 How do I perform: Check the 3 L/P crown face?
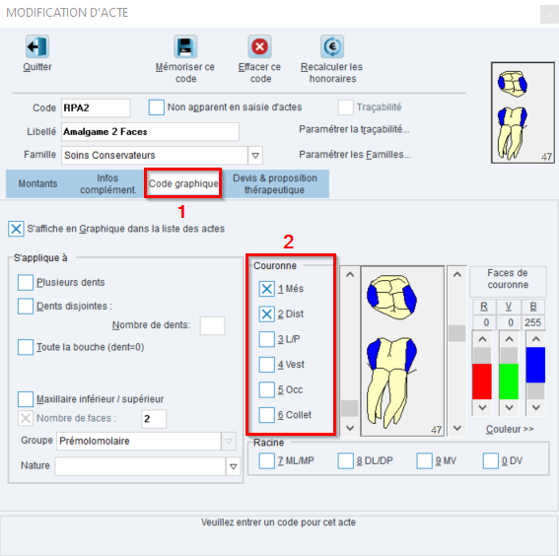(x=266, y=339)
